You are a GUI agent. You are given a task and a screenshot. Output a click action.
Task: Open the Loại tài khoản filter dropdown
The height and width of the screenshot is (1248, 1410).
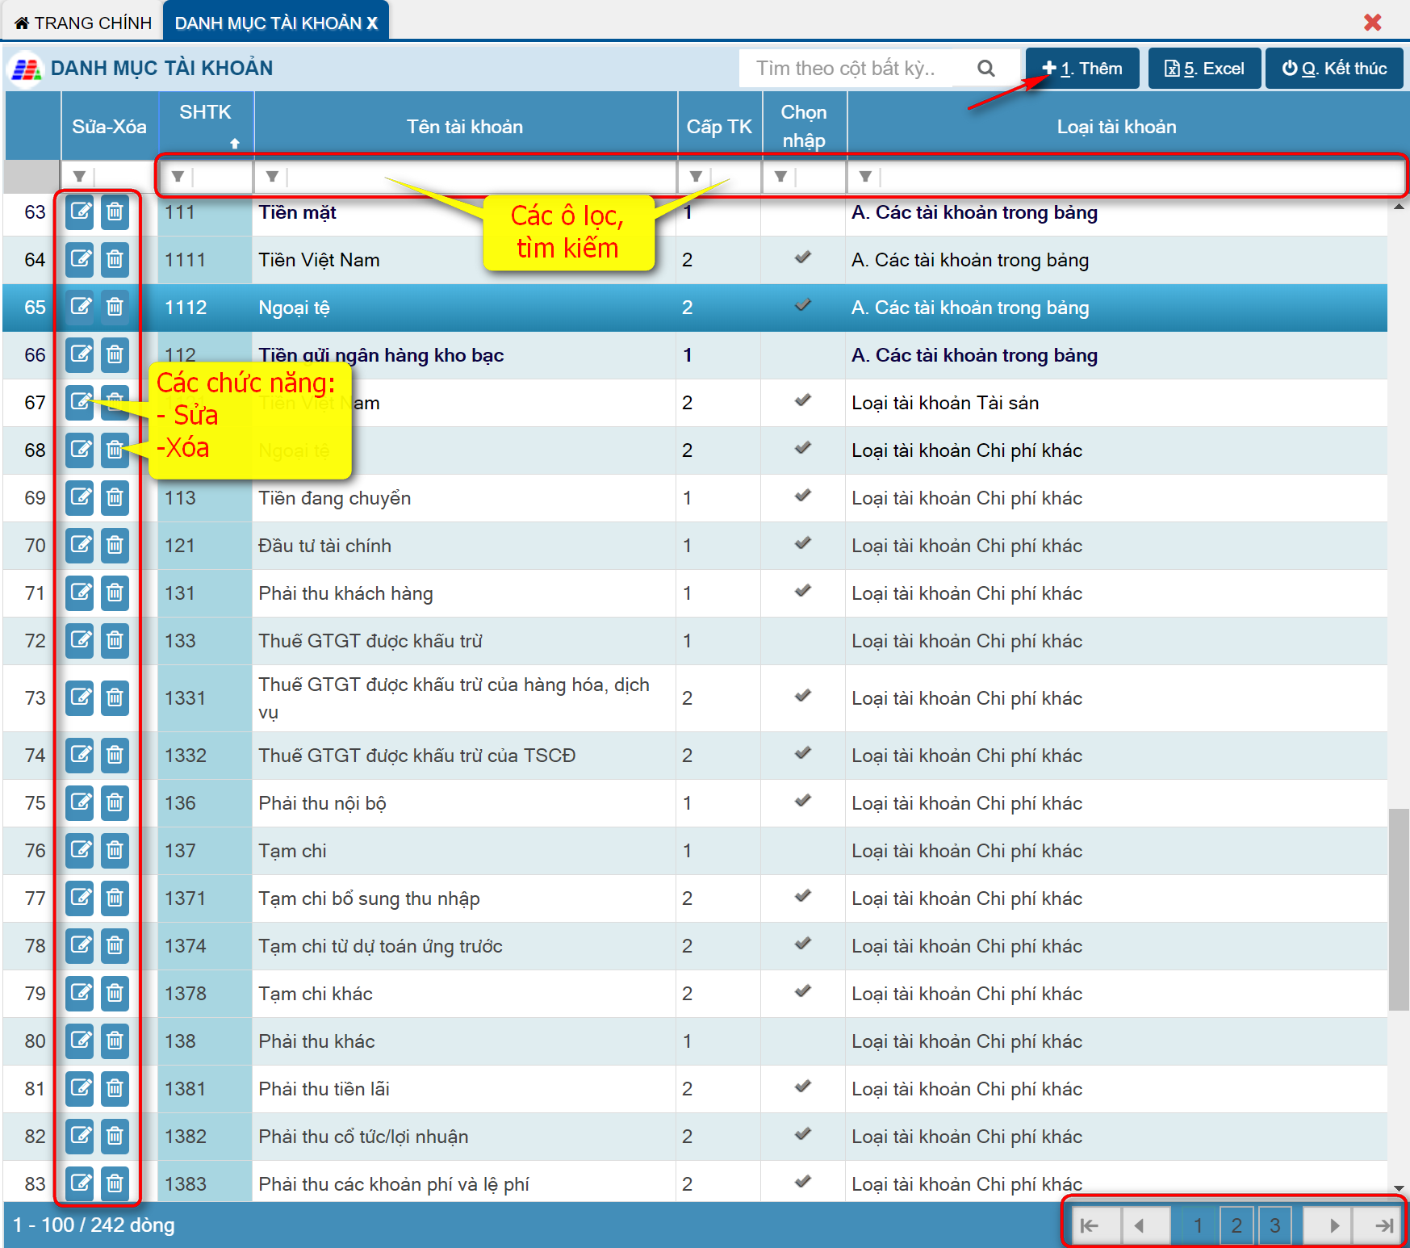pos(865,176)
